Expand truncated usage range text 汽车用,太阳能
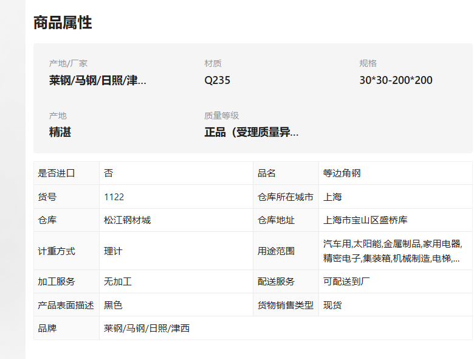Viewport: 474px width, 359px height. tap(393, 251)
